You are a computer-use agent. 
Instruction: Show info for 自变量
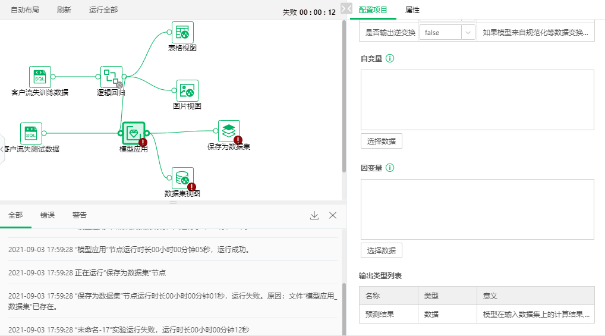(x=390, y=58)
